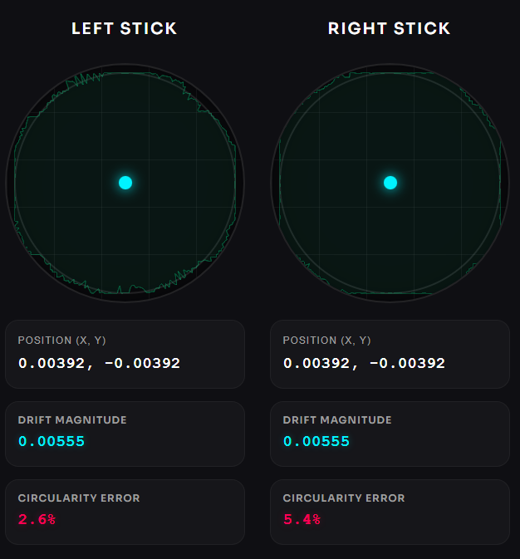This screenshot has width=520, height=559.
Task: Select the left stick's 0.00555 drift value
Action: point(52,441)
